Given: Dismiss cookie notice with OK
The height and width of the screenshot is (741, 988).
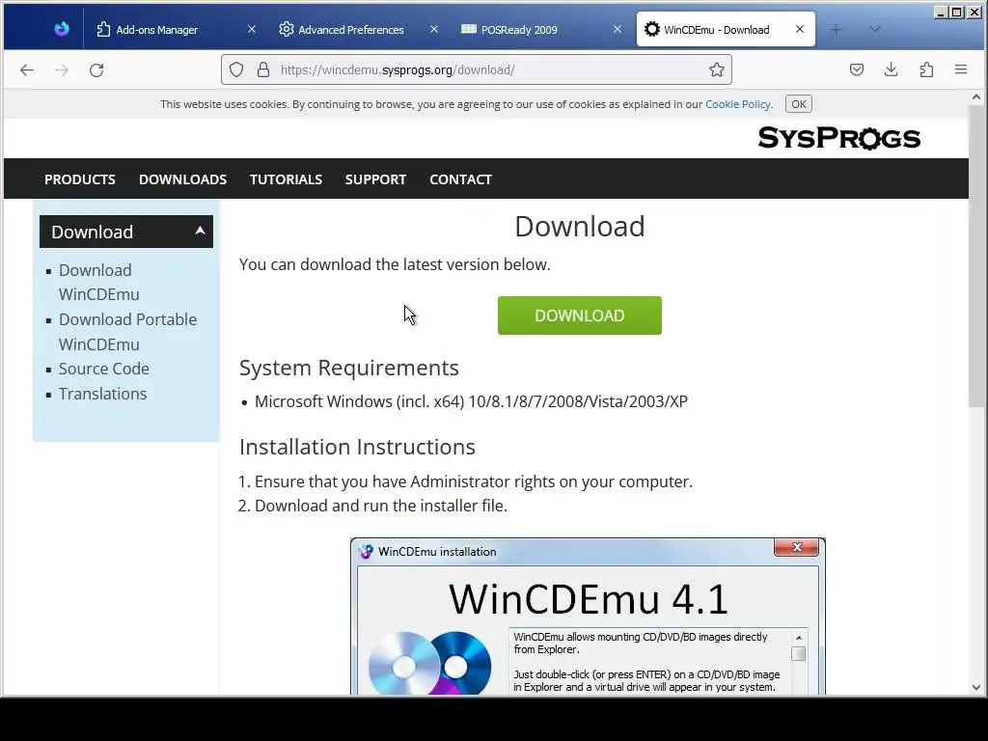Looking at the screenshot, I should tap(798, 104).
